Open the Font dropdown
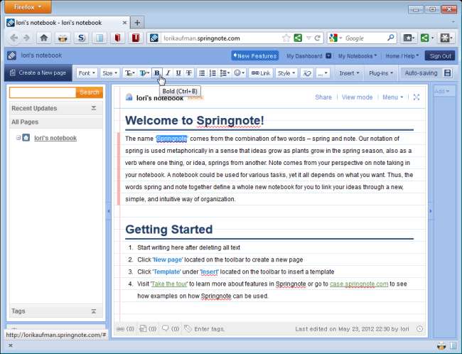This screenshot has width=462, height=354. click(x=86, y=73)
